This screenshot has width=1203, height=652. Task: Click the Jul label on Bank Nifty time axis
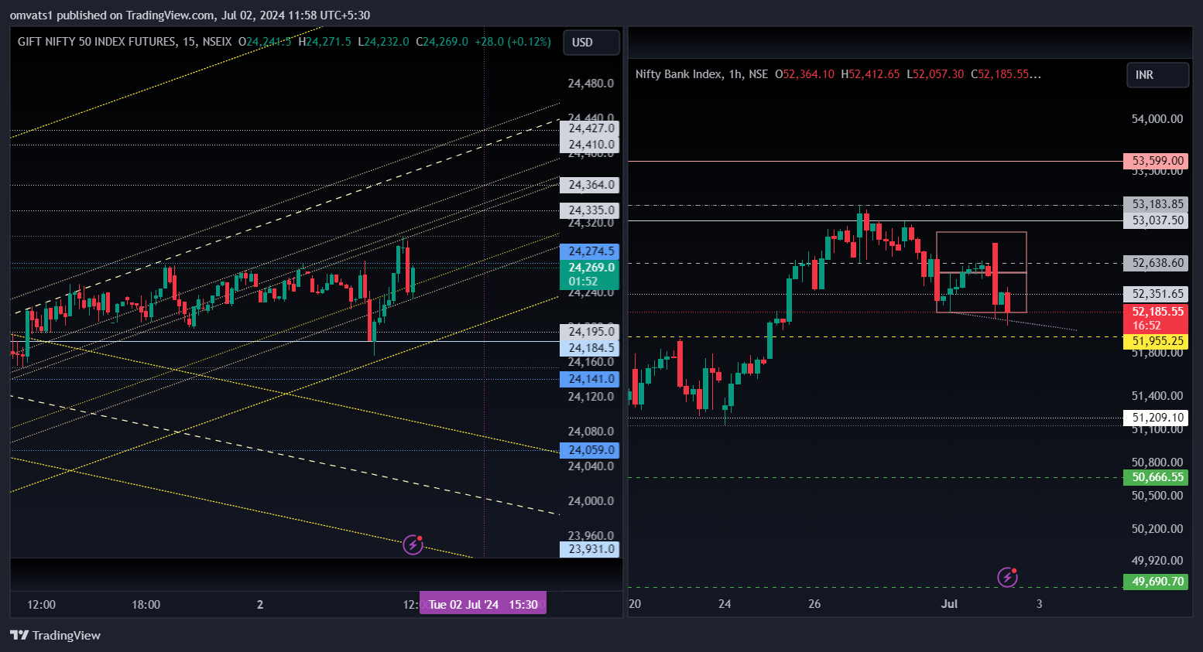click(x=949, y=604)
